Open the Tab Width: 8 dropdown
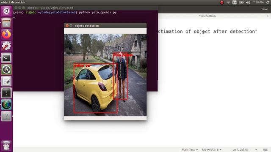 [212, 149]
